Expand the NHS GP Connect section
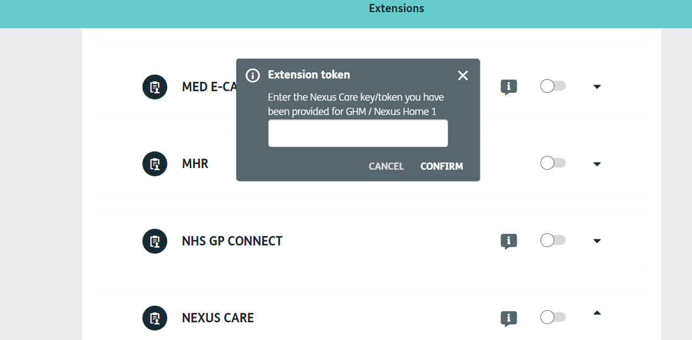This screenshot has height=340, width=692. coord(597,241)
